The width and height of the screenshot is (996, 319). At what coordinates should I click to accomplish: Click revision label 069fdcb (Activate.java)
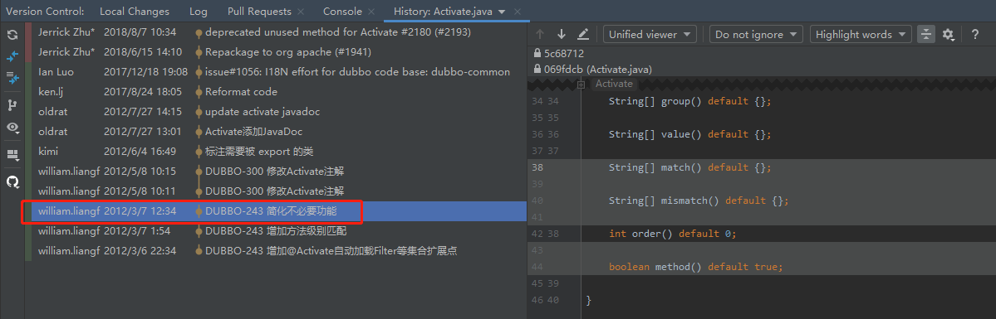[x=598, y=69]
